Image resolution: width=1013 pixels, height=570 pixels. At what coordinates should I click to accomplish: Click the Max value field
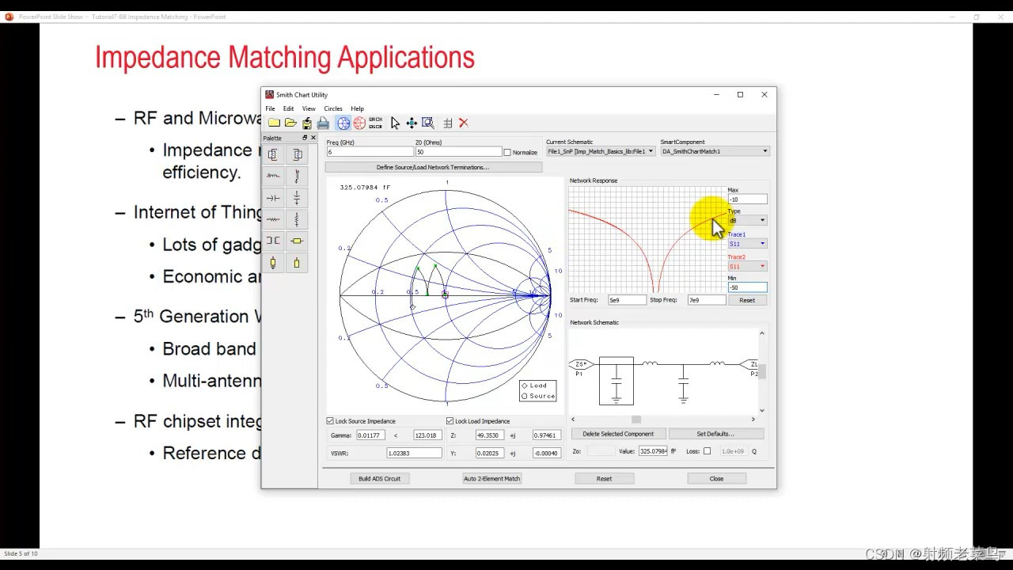pos(747,199)
